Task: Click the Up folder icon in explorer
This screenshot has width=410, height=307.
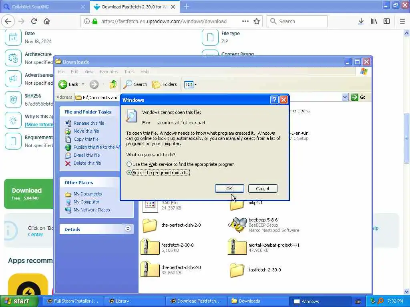Action: click(113, 84)
